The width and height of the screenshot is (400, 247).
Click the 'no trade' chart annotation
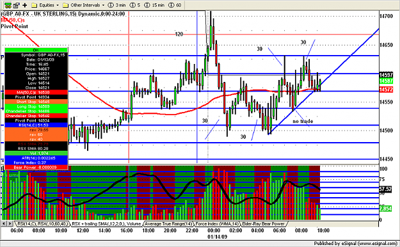pyautogui.click(x=303, y=121)
